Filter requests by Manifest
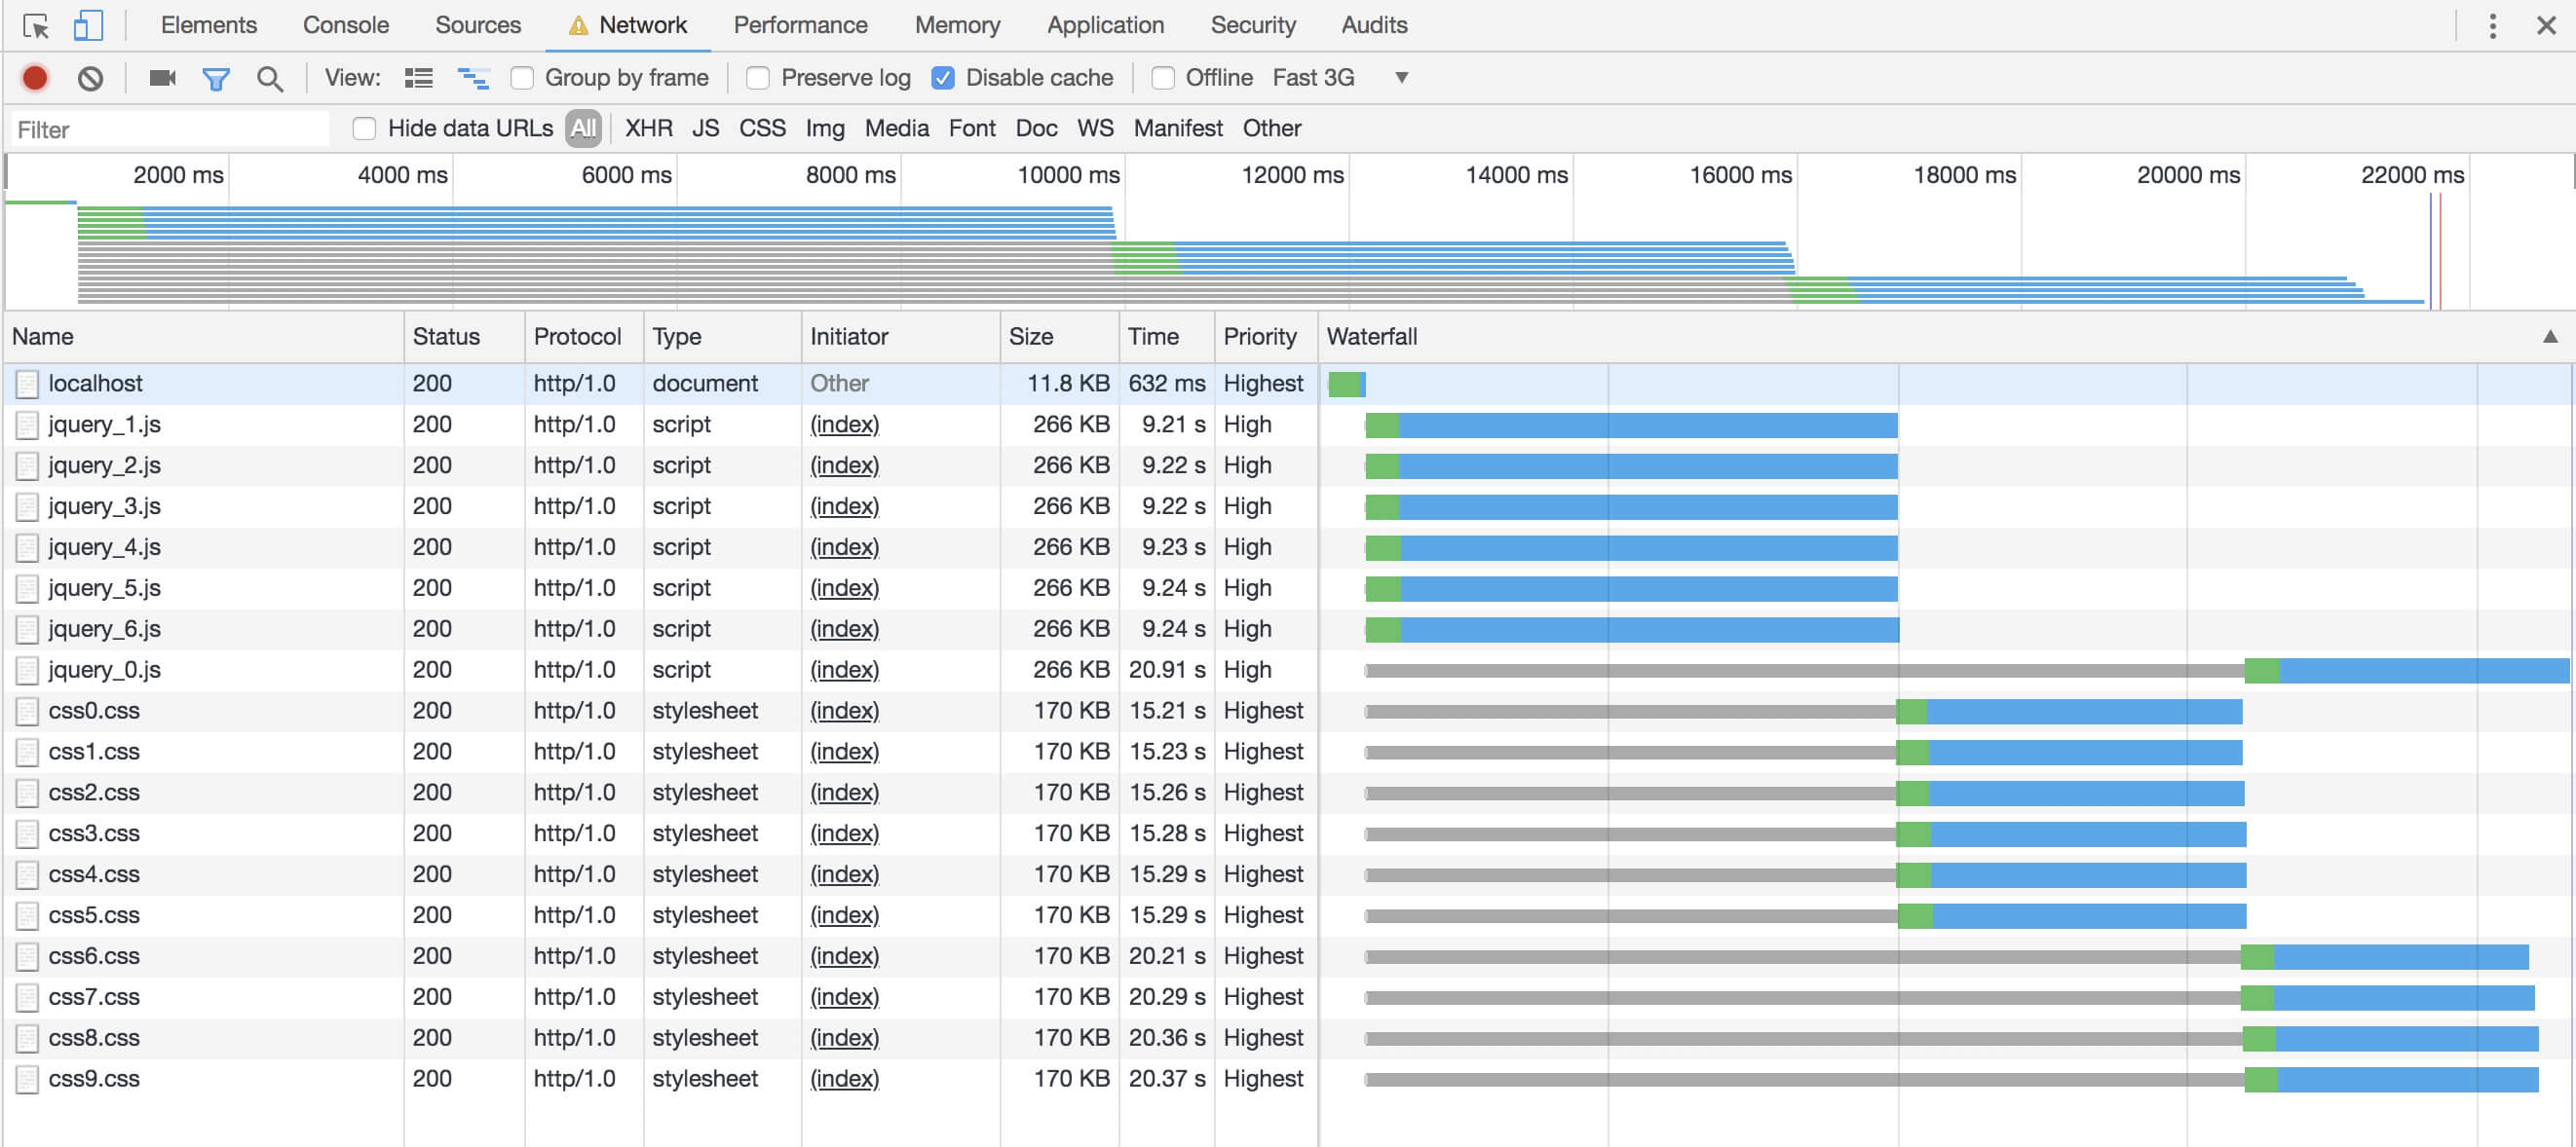Image resolution: width=2576 pixels, height=1147 pixels. pos(1178,128)
